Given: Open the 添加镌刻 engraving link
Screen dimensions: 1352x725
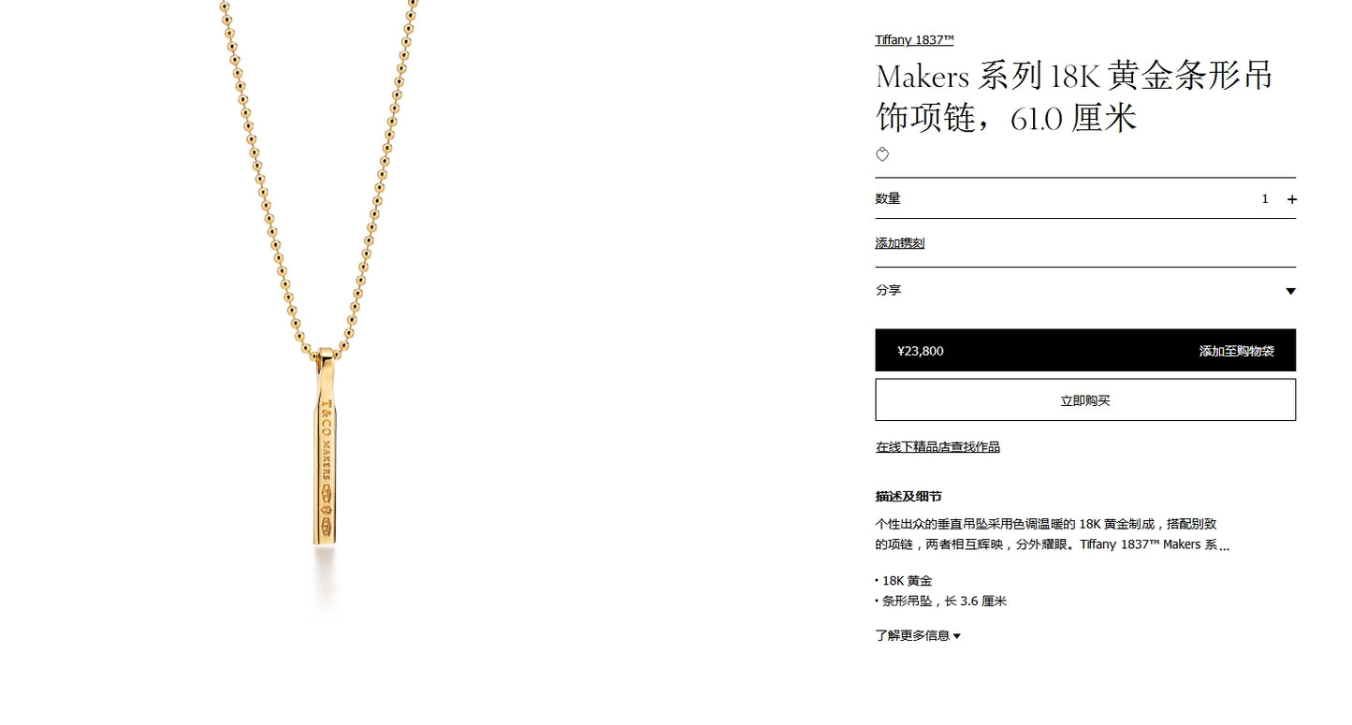Looking at the screenshot, I should point(900,243).
